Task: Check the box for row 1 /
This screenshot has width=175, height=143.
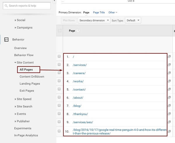Action: [59, 56]
